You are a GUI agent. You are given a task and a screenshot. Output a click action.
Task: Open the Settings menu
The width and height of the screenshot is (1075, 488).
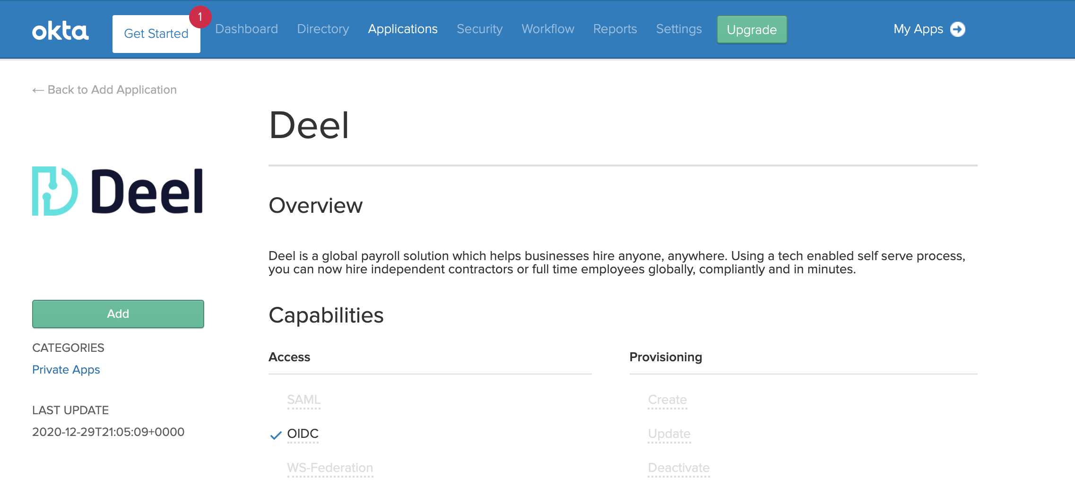pos(679,29)
